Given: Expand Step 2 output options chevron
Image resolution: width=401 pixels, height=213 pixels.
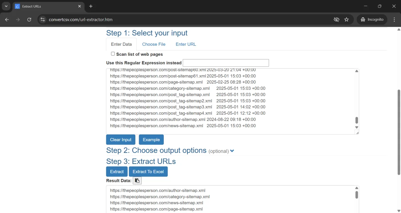Looking at the screenshot, I should [x=232, y=151].
